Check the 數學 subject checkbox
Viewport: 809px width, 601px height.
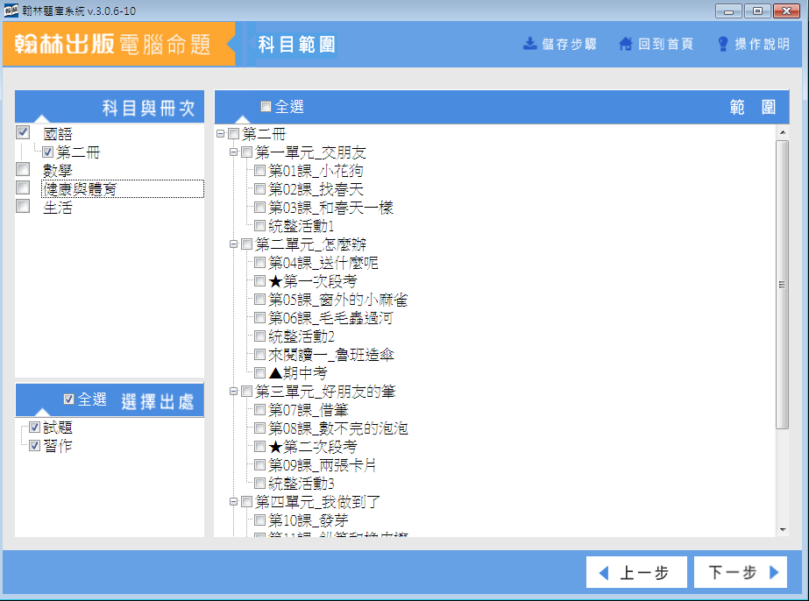coord(23,169)
